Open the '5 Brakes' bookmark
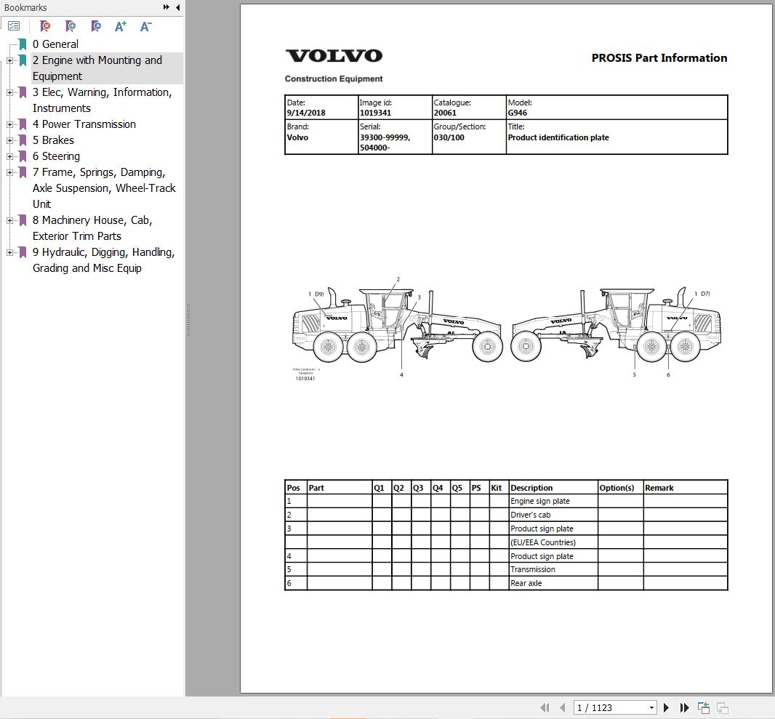This screenshot has width=775, height=719. tap(53, 140)
